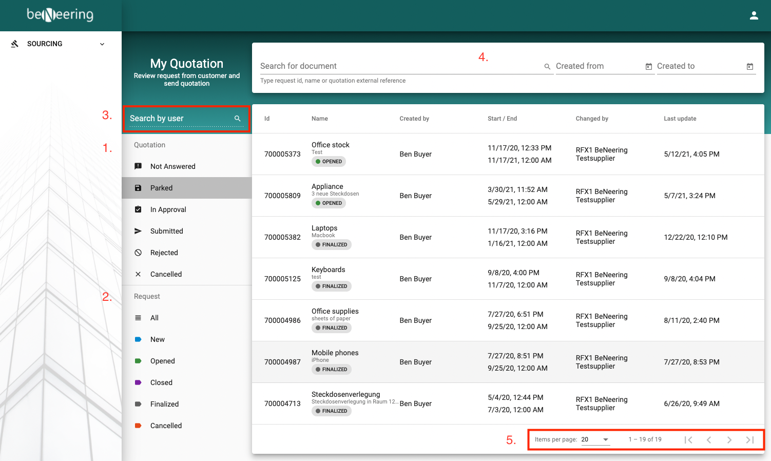
Task: Select the Not Answered quotation filter
Action: coord(172,166)
